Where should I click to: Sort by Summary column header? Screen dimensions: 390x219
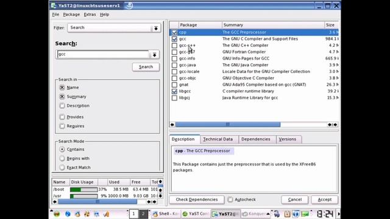[x=273, y=25]
